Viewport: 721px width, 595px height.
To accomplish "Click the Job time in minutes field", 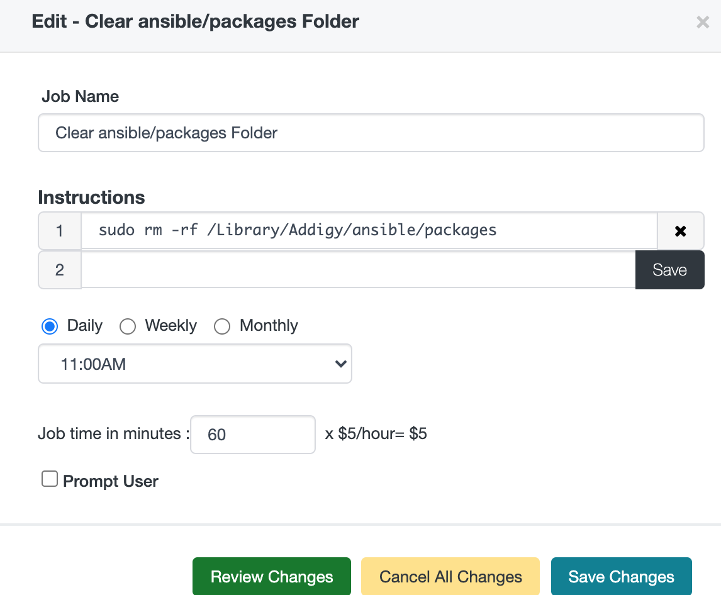I will coord(252,435).
